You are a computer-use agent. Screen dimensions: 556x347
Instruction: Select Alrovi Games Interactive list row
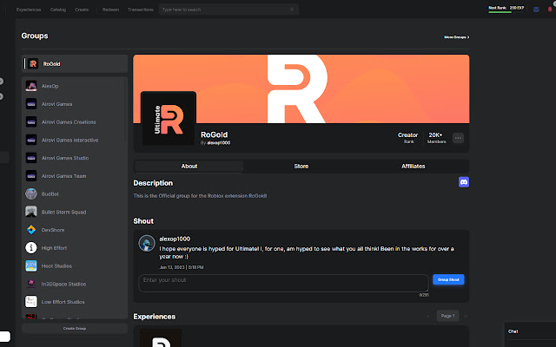tap(75, 140)
